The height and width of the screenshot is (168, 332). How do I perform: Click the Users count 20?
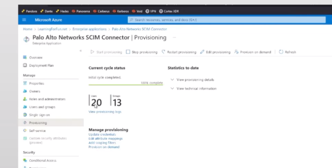click(x=96, y=102)
